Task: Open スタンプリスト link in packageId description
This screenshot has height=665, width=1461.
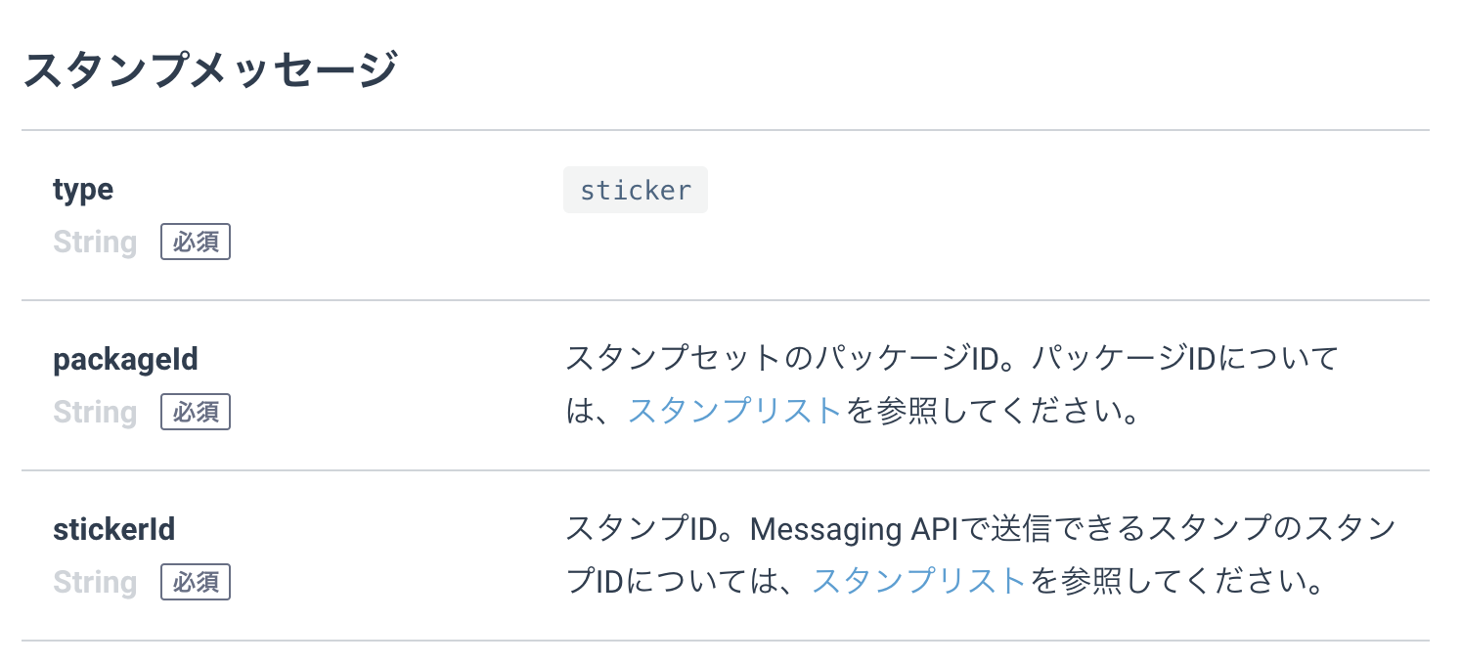Action: 734,411
